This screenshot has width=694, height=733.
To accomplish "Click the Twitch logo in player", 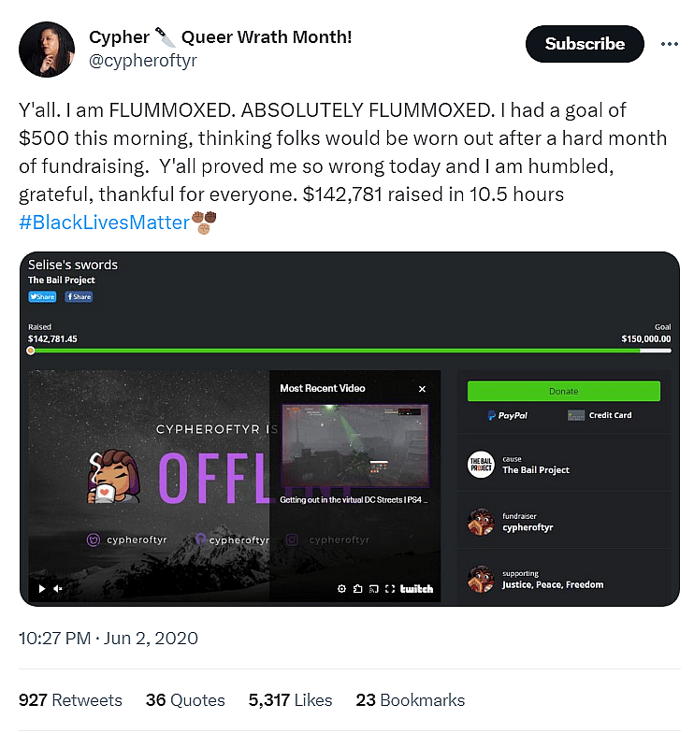I will click(416, 589).
